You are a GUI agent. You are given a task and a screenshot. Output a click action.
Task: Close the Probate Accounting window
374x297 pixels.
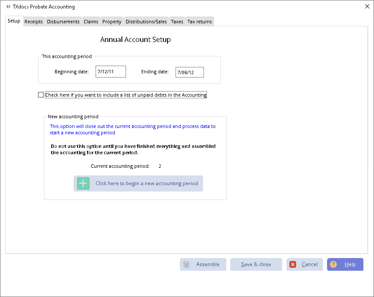pyautogui.click(x=366, y=6)
